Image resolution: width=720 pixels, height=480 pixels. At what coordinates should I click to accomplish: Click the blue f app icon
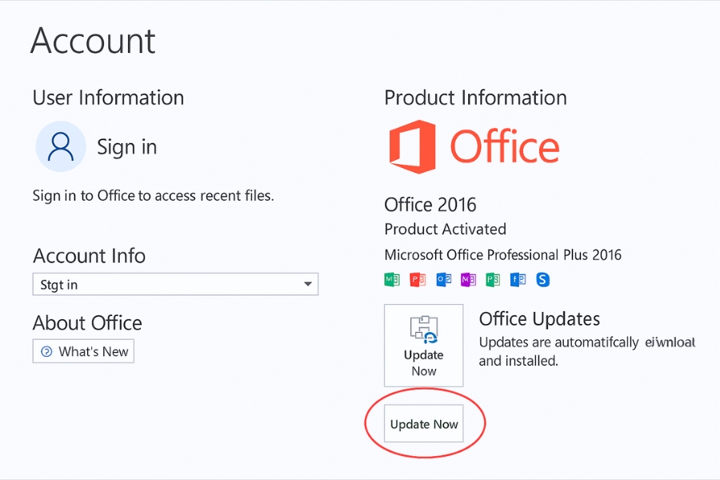tap(518, 279)
